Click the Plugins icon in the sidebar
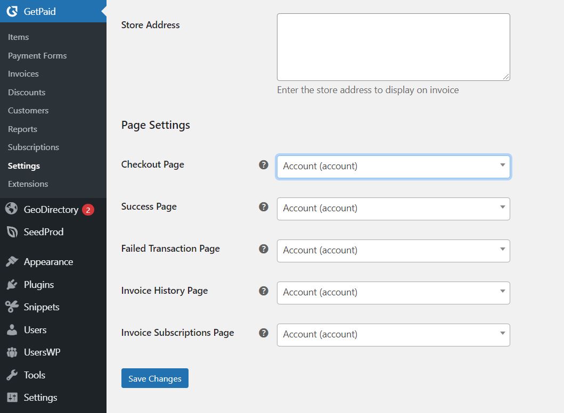 click(12, 284)
